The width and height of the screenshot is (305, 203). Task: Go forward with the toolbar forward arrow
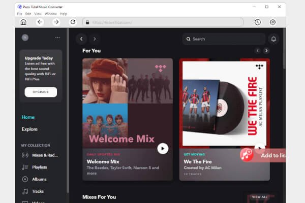click(56, 22)
